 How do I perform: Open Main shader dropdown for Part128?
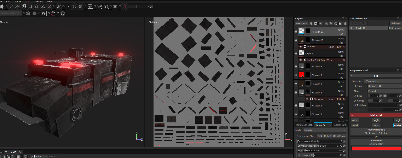pos(395,28)
